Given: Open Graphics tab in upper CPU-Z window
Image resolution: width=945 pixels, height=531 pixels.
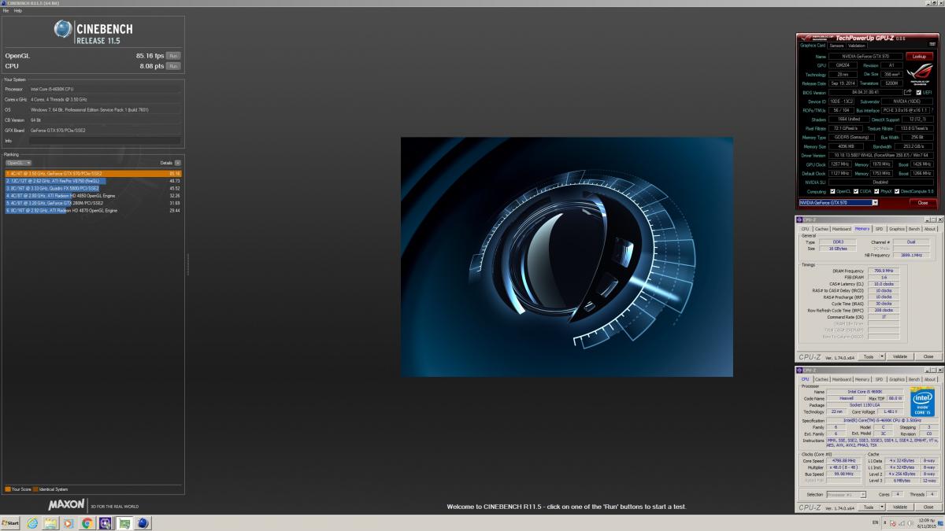Looking at the screenshot, I should (x=896, y=229).
